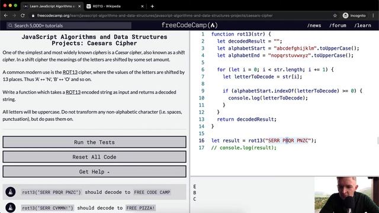Close the Learn JavaScript Algorithms tab
This screenshot has width=379, height=213.
[x=79, y=7]
